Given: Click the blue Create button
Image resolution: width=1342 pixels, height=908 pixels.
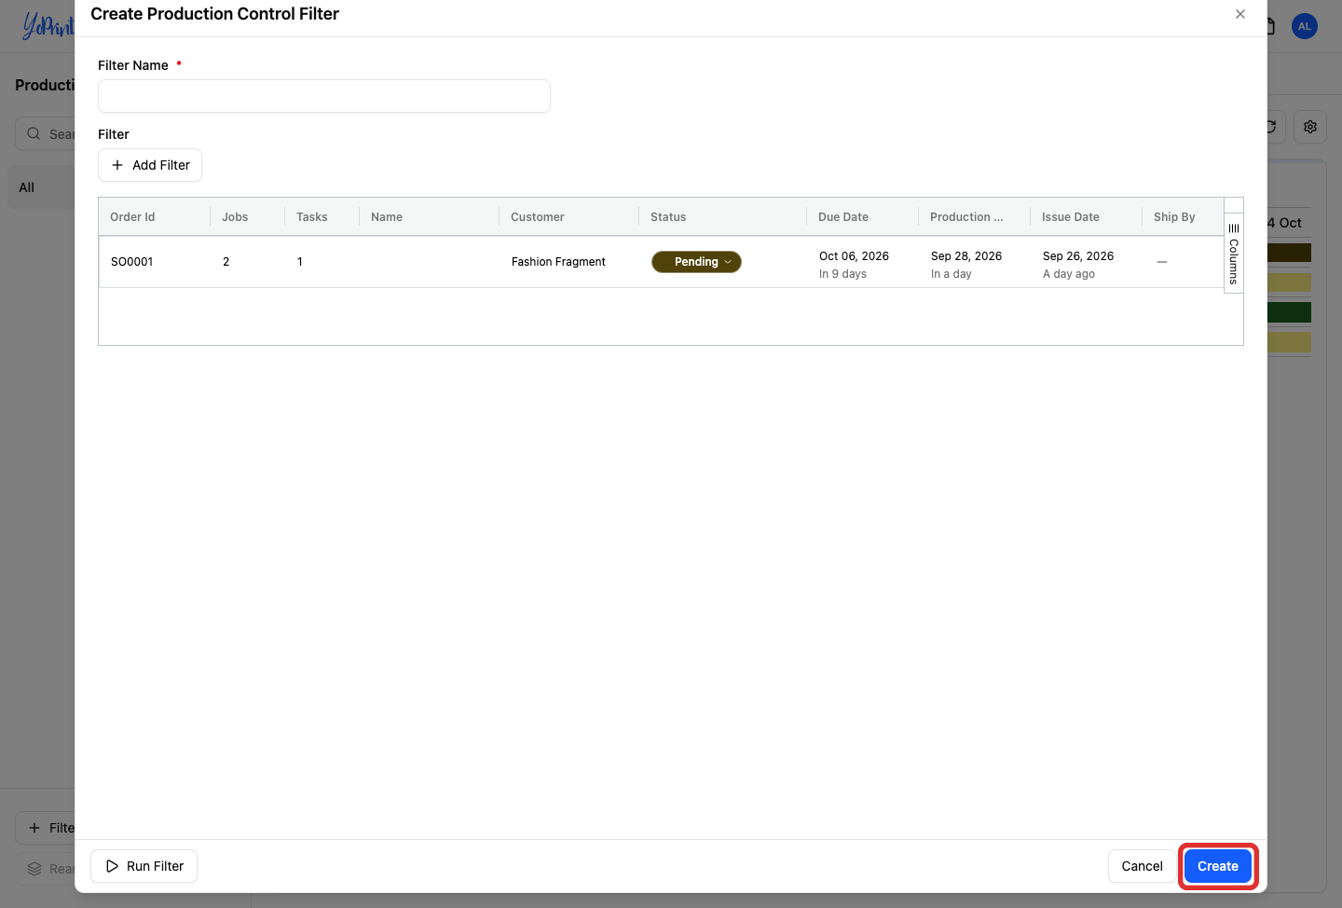Looking at the screenshot, I should point(1218,866).
